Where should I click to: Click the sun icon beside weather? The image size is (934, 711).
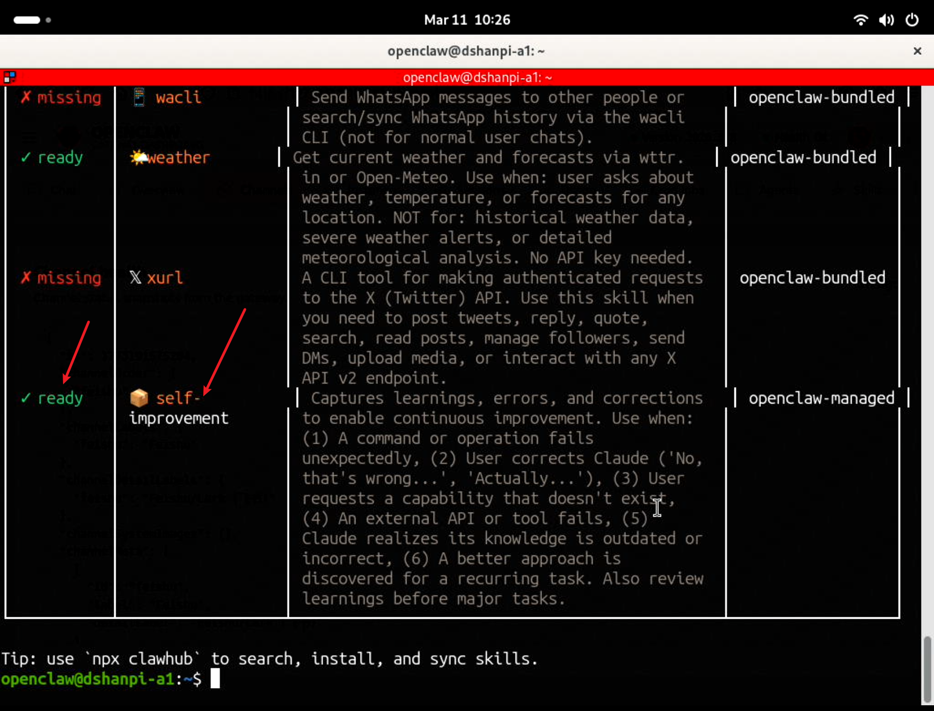(x=139, y=157)
